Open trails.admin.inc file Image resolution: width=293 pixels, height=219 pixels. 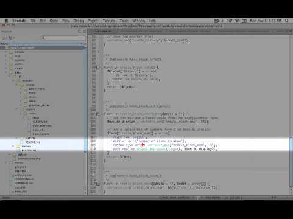(x=42, y=126)
